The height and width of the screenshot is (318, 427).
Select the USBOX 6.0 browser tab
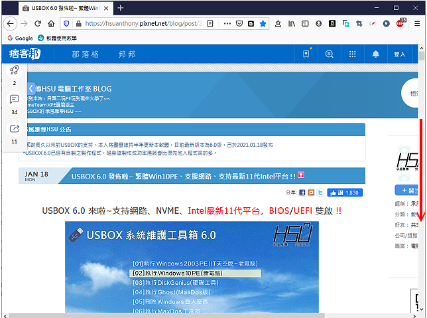66,8
